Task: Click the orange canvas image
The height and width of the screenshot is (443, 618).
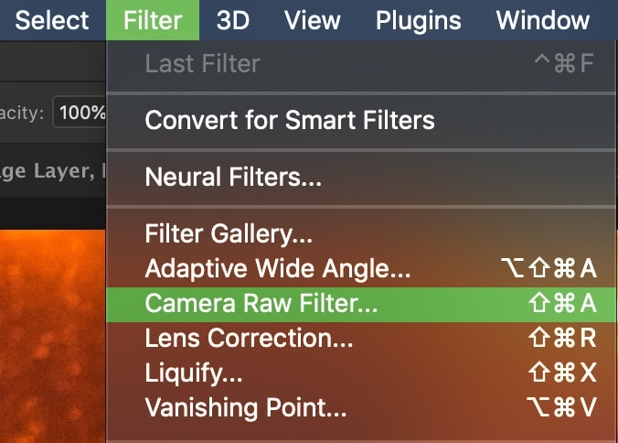Action: (52, 336)
